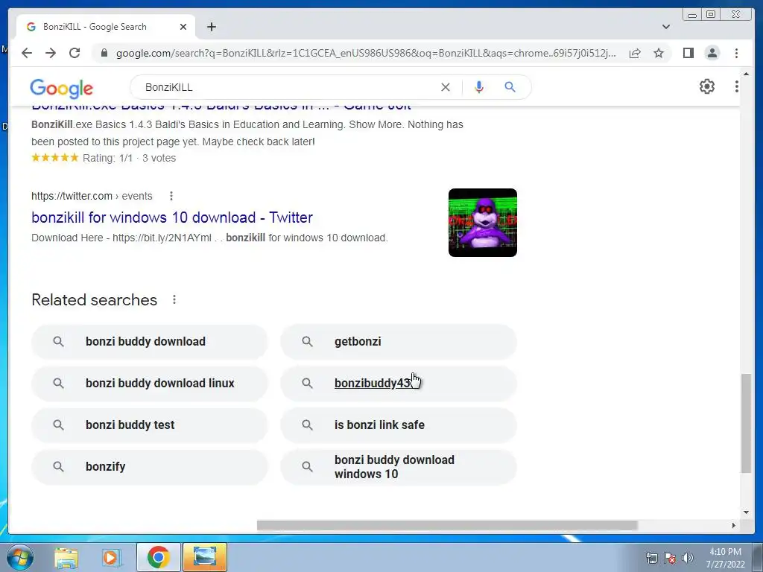Click the horizontal scrollbar thumb
The height and width of the screenshot is (572, 763).
click(x=447, y=525)
